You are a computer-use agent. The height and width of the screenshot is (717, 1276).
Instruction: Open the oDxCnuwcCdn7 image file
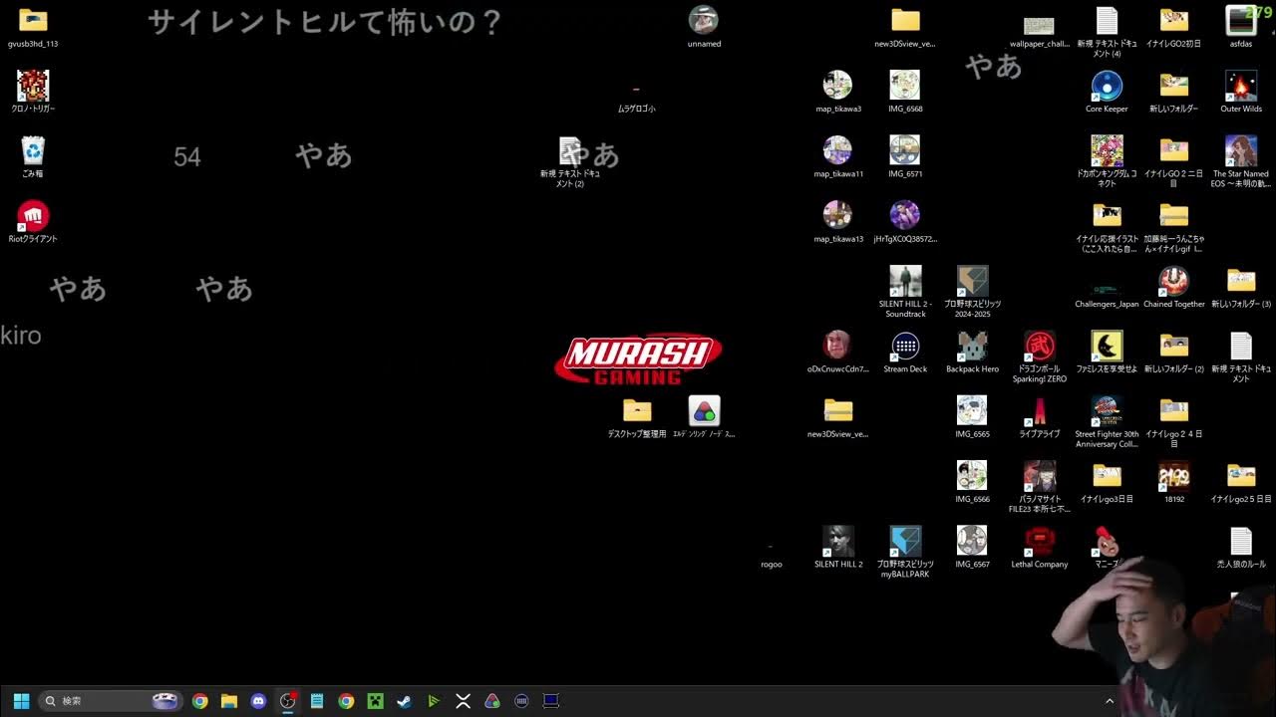coord(837,346)
